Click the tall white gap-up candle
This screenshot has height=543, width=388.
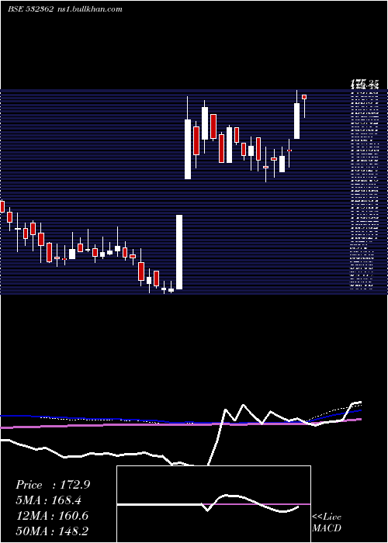coord(179,252)
